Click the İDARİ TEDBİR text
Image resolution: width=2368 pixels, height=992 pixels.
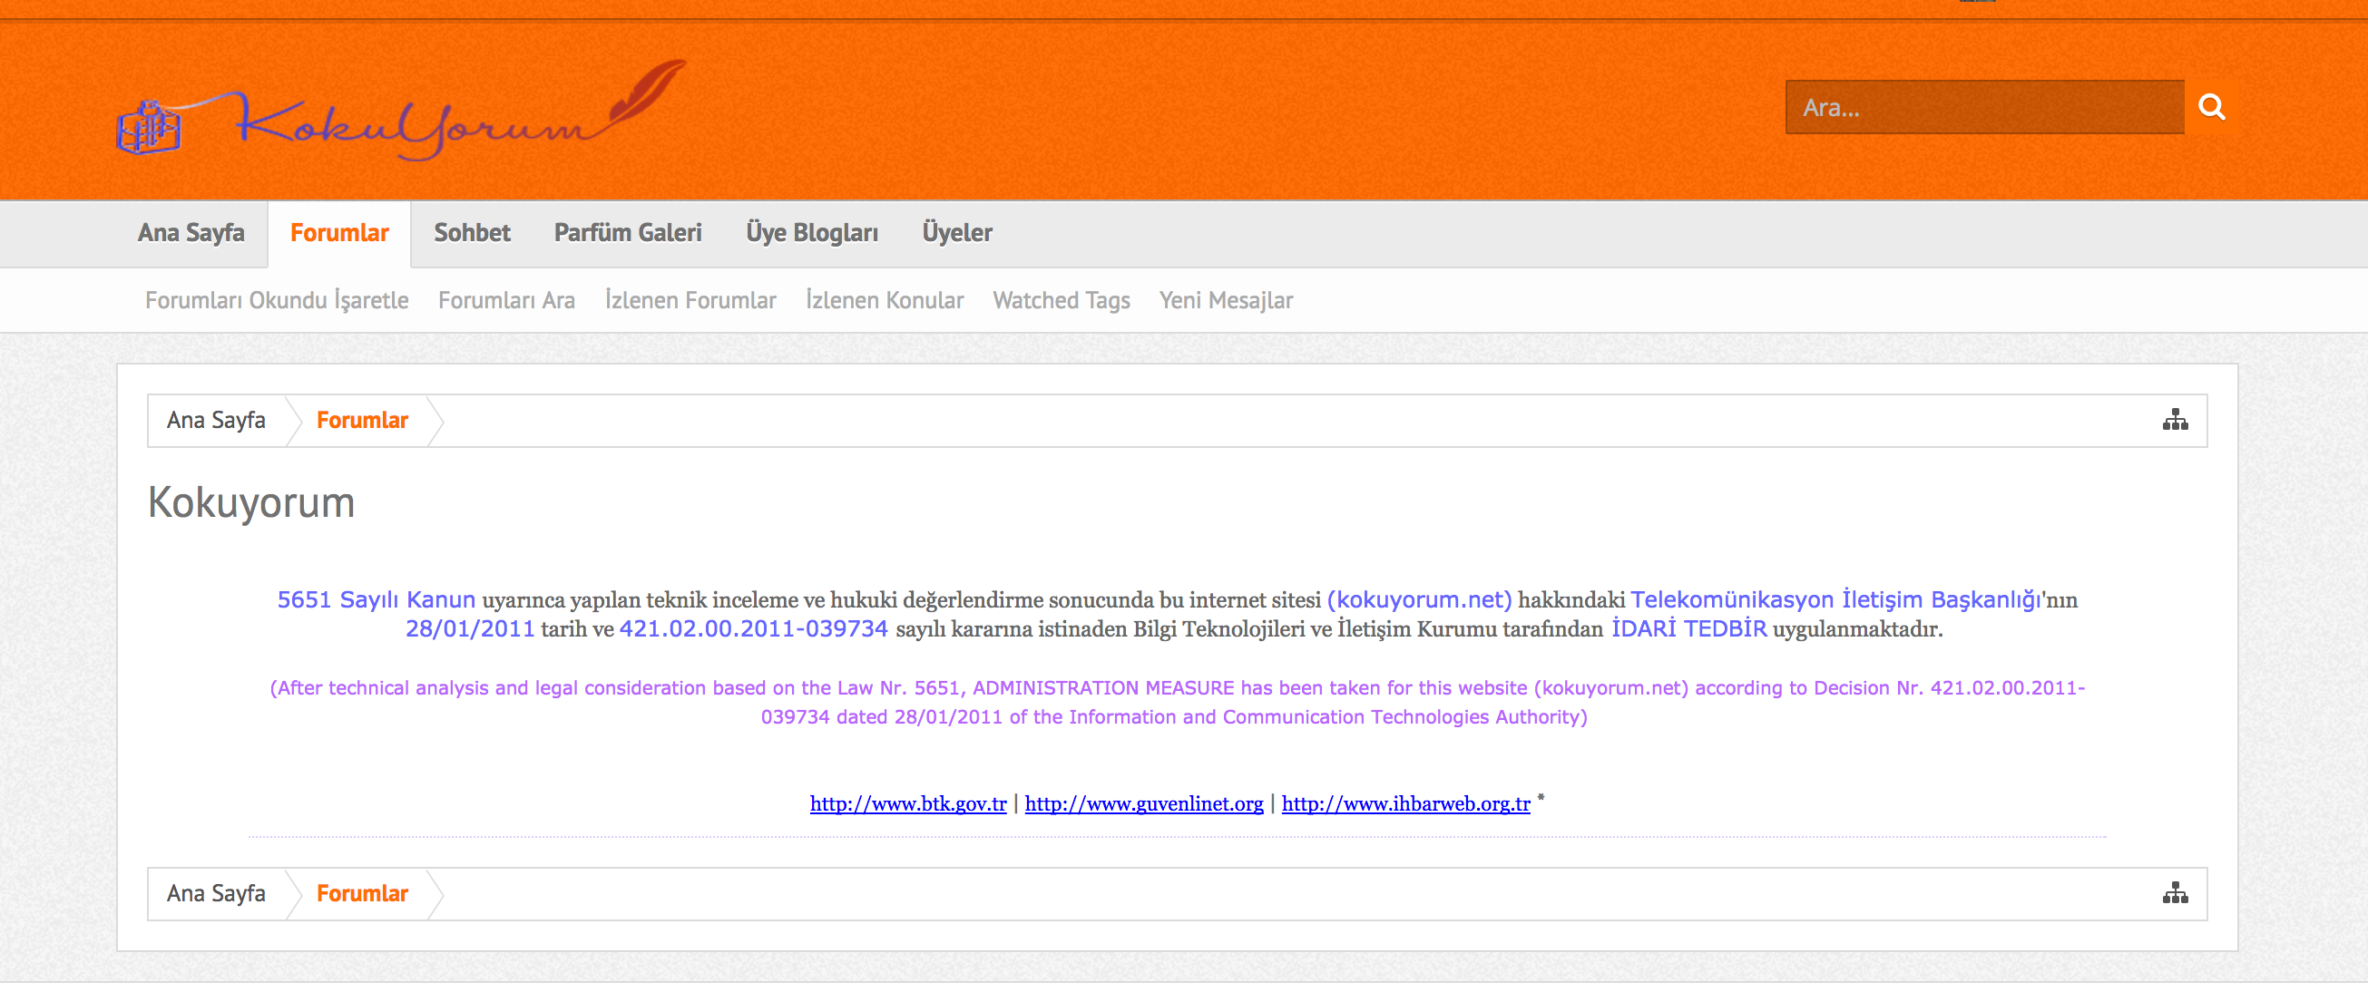[1688, 629]
